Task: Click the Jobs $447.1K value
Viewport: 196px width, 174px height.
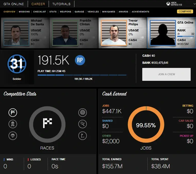Action: [112, 111]
